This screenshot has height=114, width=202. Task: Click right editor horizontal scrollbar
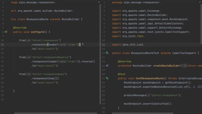click(x=143, y=113)
